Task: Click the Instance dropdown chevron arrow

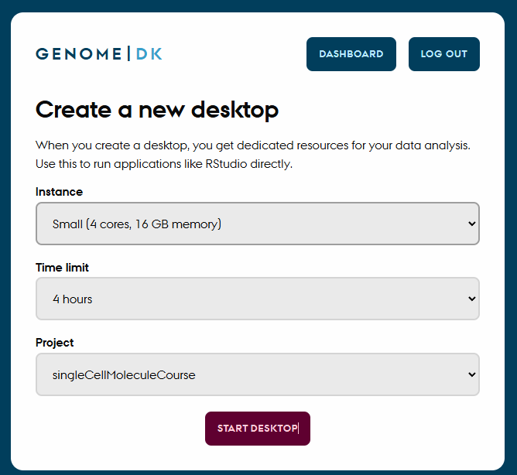Action: click(x=472, y=224)
